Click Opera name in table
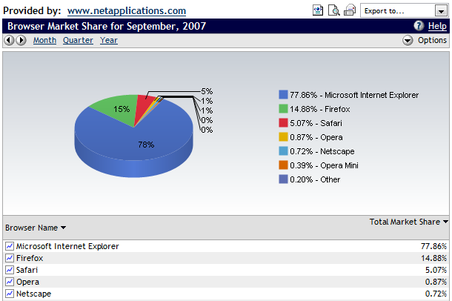The width and height of the screenshot is (452, 301). (x=27, y=282)
